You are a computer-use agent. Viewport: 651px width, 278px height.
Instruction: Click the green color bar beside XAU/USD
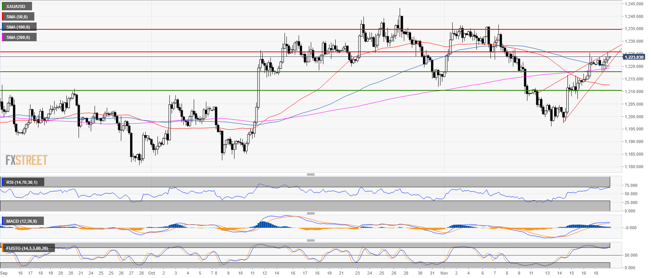point(3,6)
